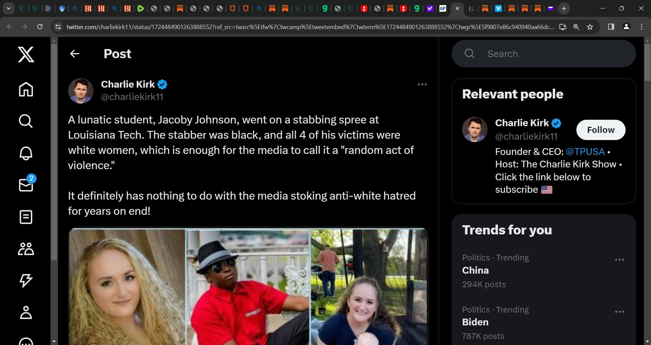Click the up arrow of left sidebar scrollbar
651x345 pixels.
pos(54,41)
